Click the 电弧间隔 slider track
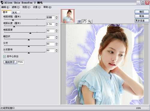 pos(25,19)
